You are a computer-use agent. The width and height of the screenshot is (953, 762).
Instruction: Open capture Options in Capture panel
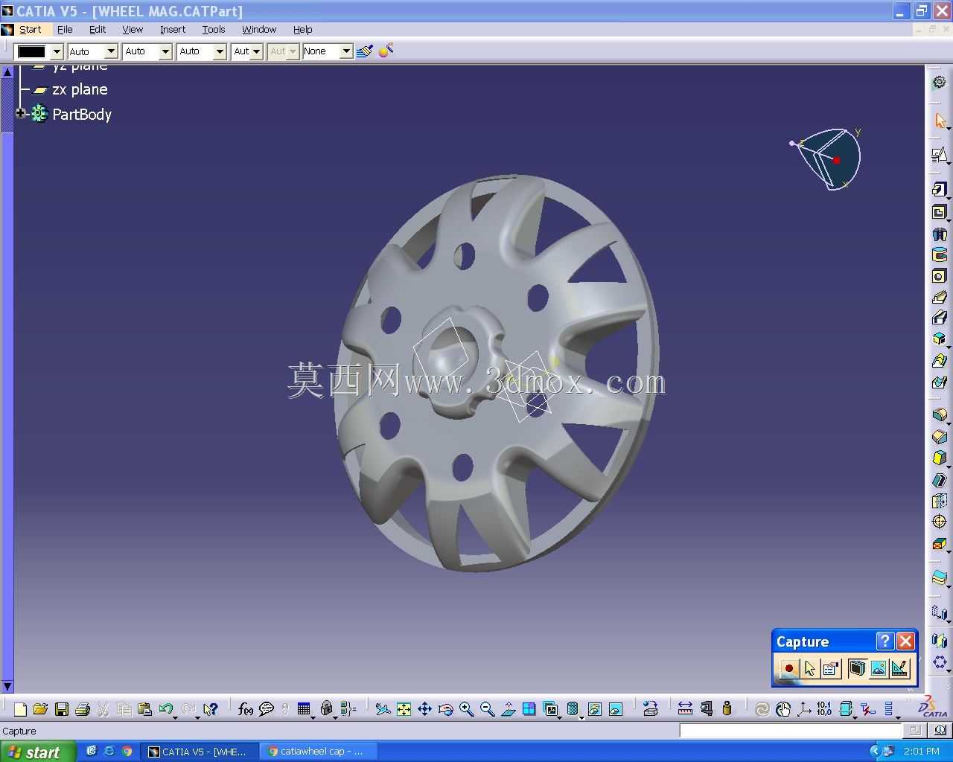click(830, 668)
